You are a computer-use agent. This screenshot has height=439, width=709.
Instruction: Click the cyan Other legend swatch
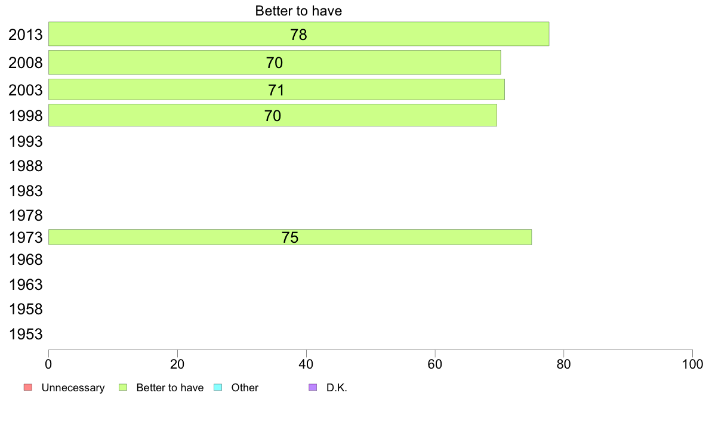click(218, 388)
